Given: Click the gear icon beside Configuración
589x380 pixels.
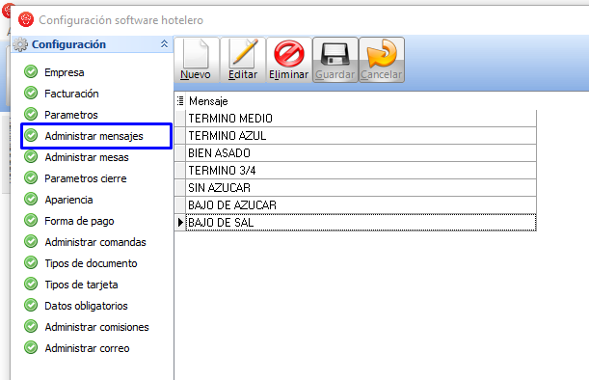Looking at the screenshot, I should click(20, 44).
